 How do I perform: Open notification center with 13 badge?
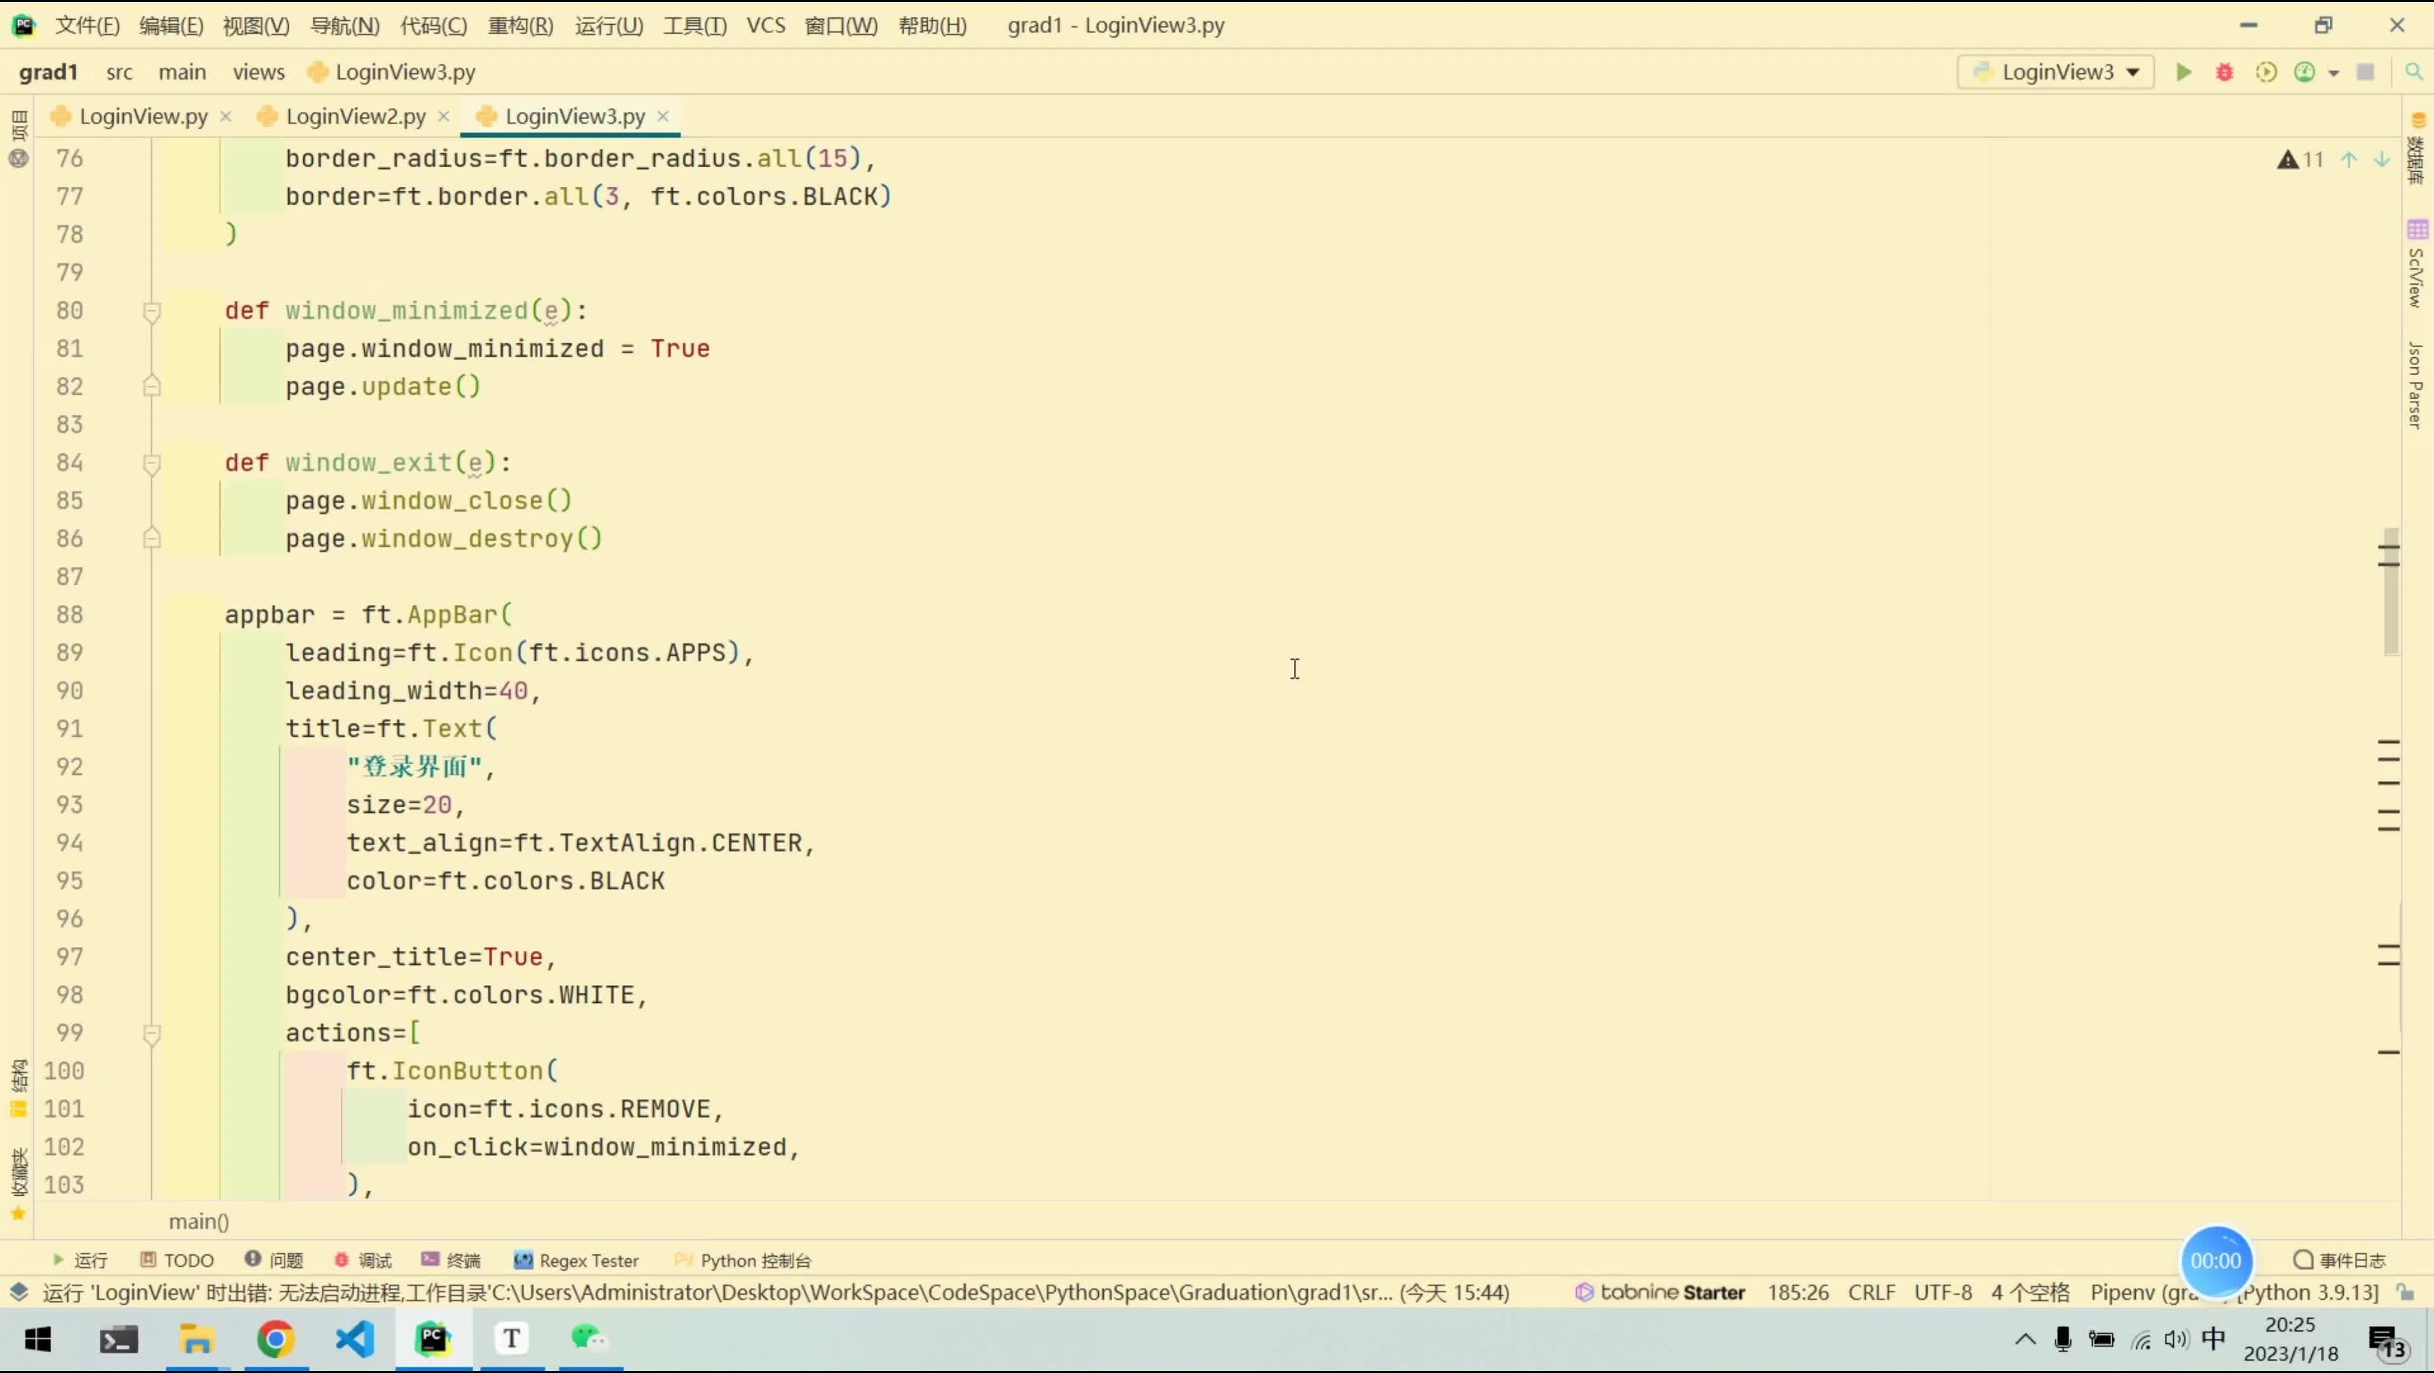pos(2387,1341)
